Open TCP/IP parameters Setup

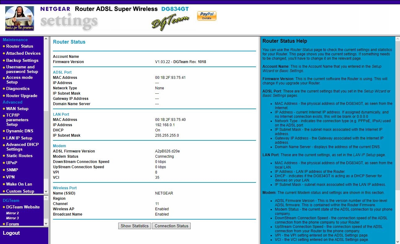[17, 120]
